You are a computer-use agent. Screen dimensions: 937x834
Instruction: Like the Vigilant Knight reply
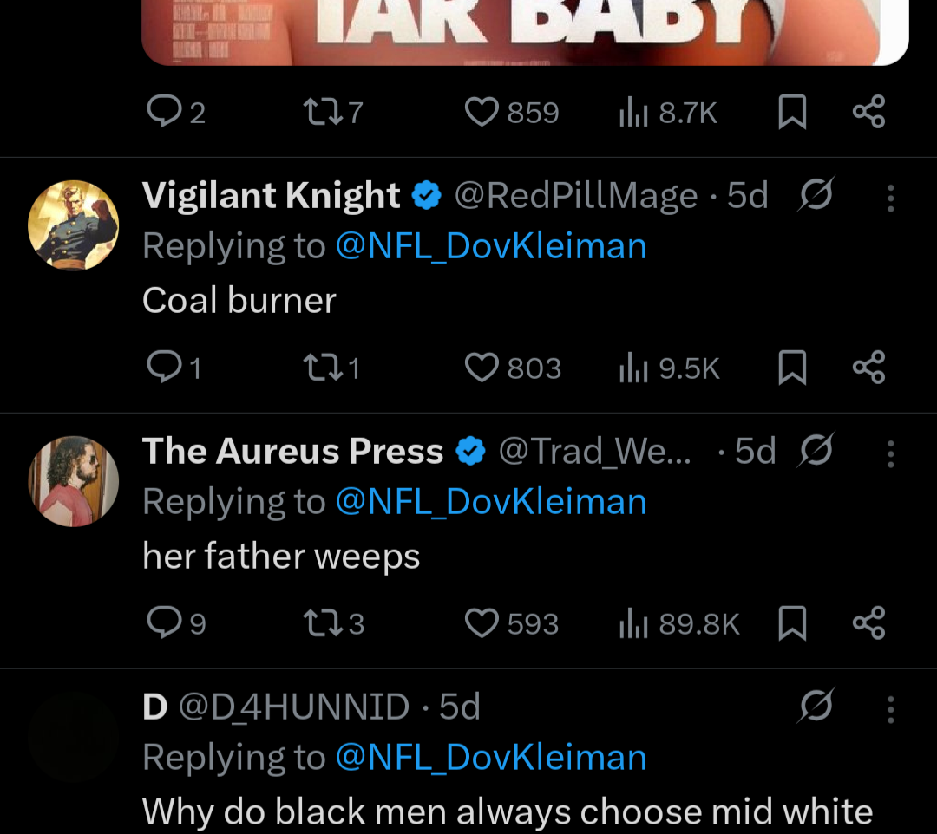tap(482, 368)
